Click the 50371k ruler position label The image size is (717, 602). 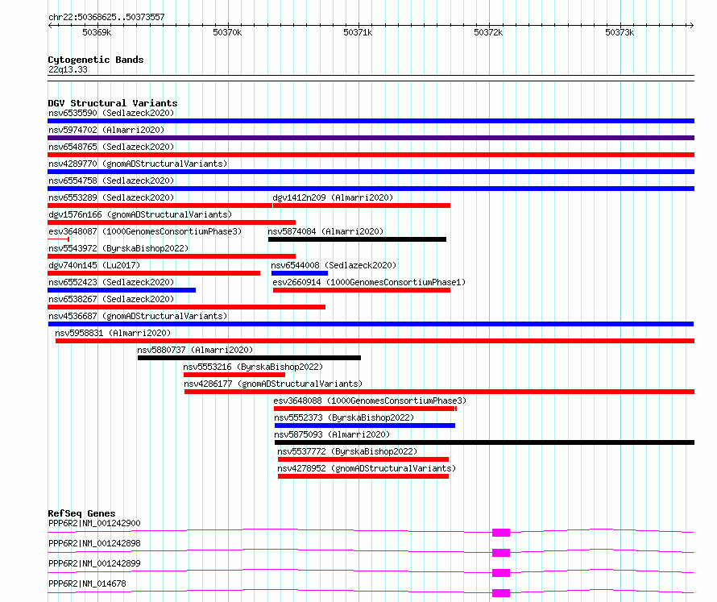358,32
